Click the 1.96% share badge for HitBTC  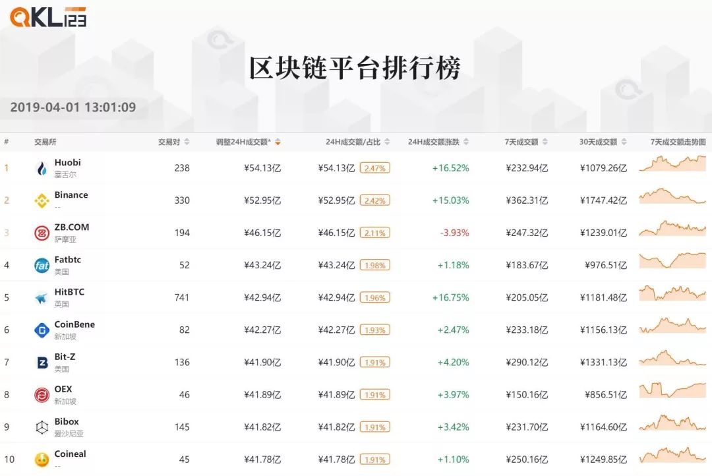click(x=375, y=297)
